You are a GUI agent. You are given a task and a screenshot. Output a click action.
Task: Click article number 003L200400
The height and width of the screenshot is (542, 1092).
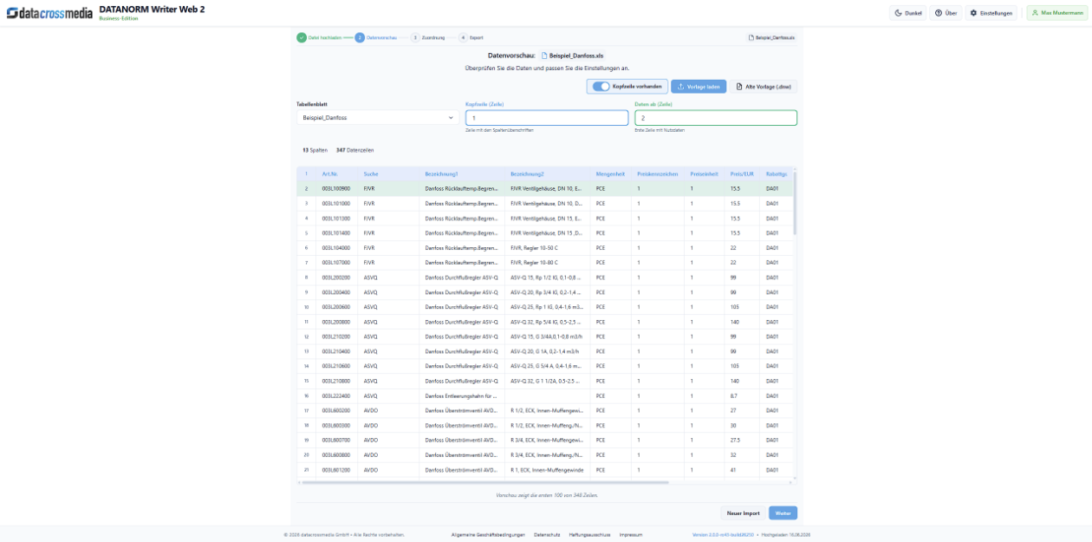pyautogui.click(x=335, y=292)
